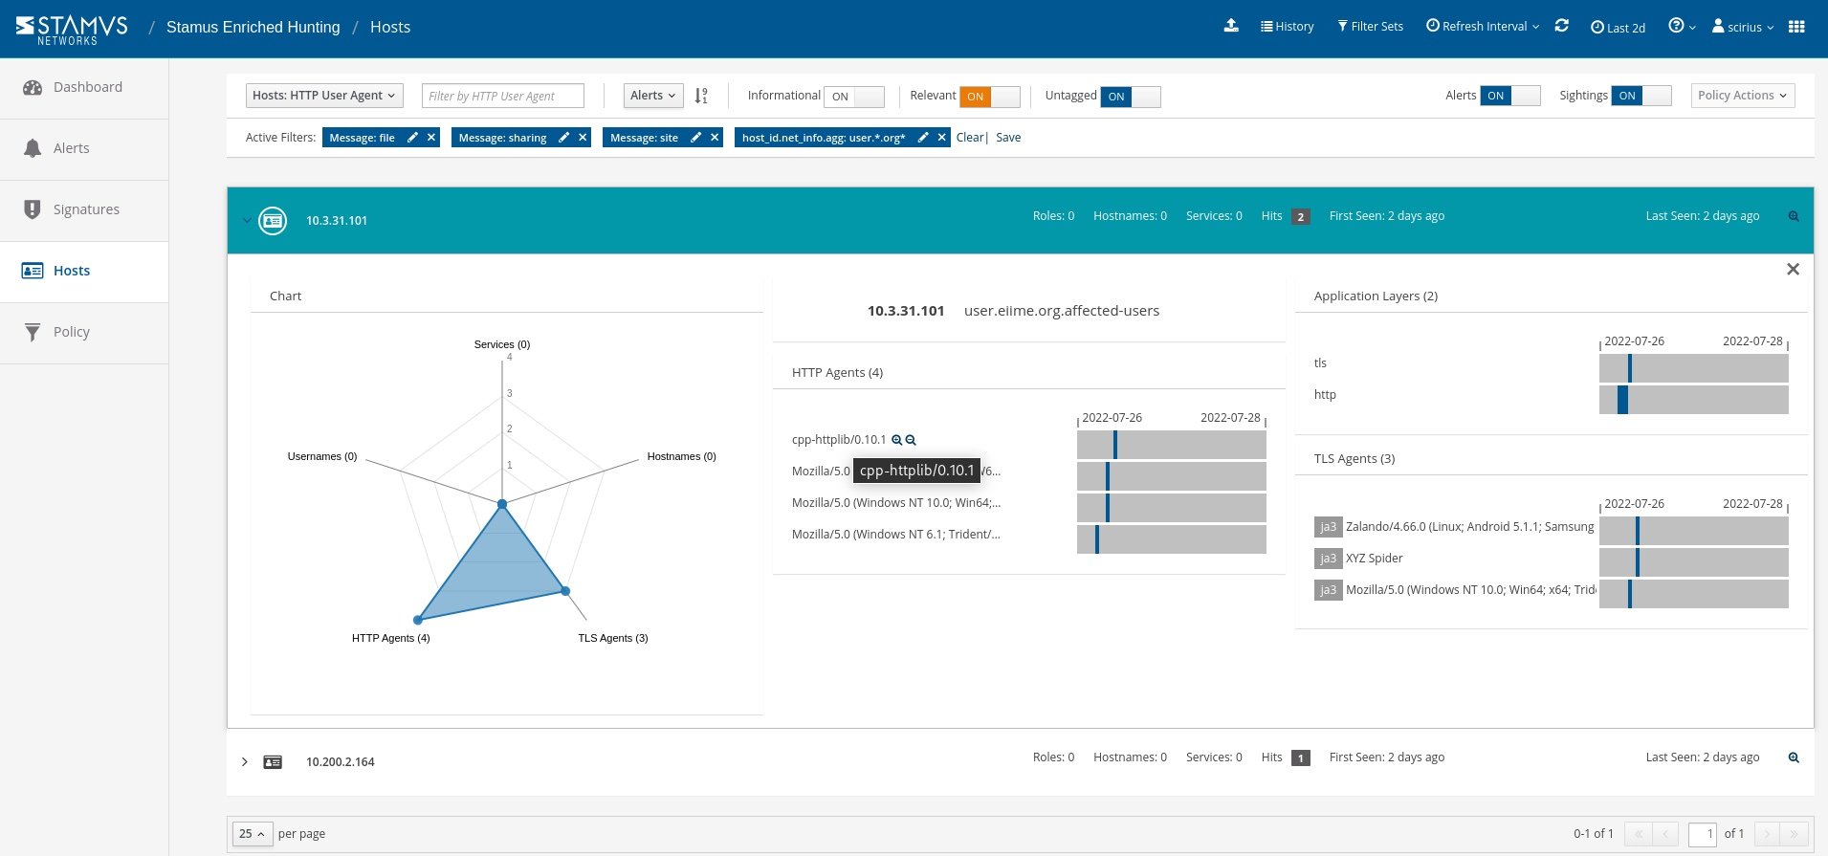Toggle the Relevant switch
Viewport: 1828px width, 856px height.
point(990,97)
